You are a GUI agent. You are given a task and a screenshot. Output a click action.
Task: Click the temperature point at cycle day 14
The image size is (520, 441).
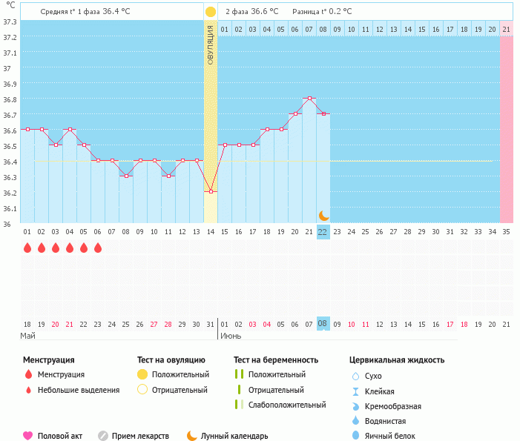point(211,191)
